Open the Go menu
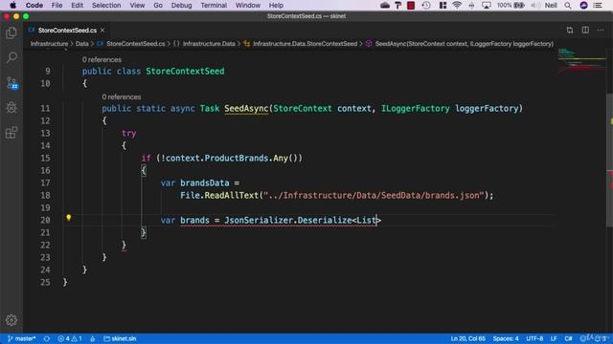613x344 pixels. 158,5
